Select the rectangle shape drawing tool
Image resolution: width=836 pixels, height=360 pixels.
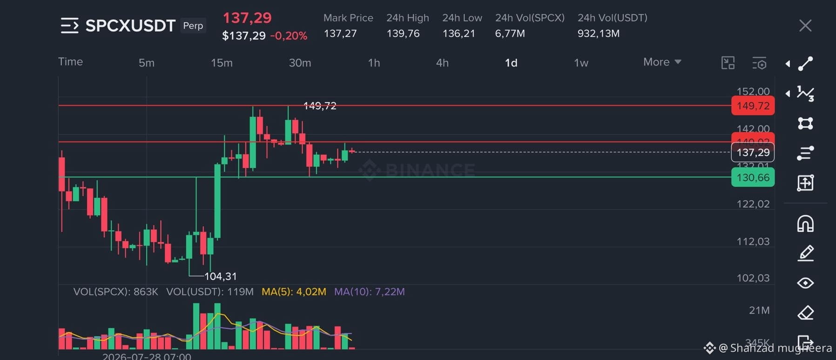point(805,123)
